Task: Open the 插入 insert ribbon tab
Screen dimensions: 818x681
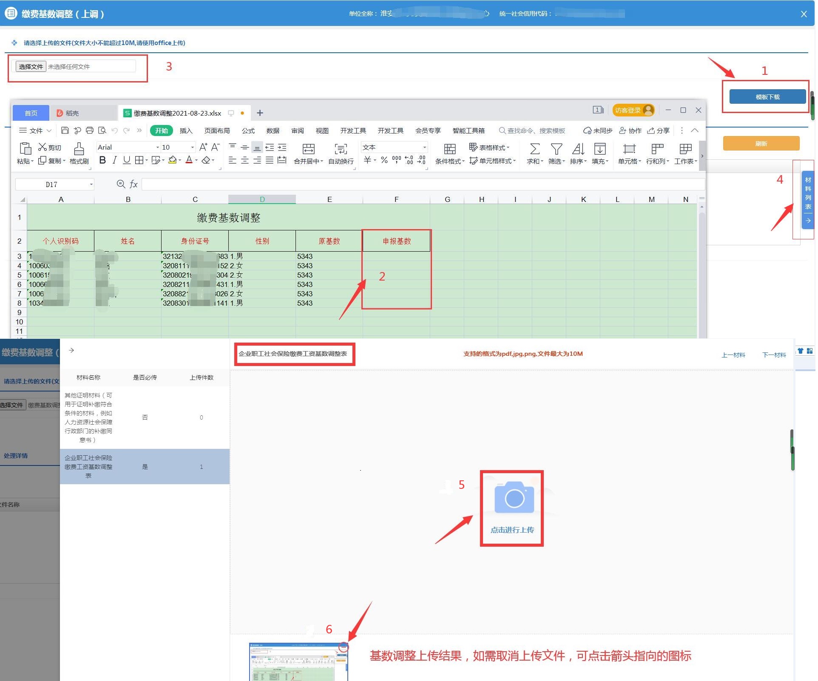Action: [186, 131]
